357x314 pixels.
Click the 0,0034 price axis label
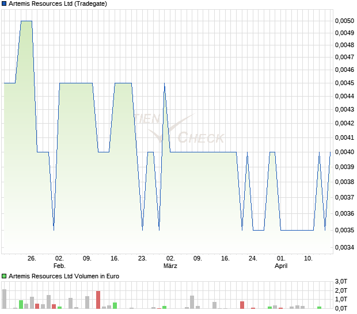(x=344, y=247)
